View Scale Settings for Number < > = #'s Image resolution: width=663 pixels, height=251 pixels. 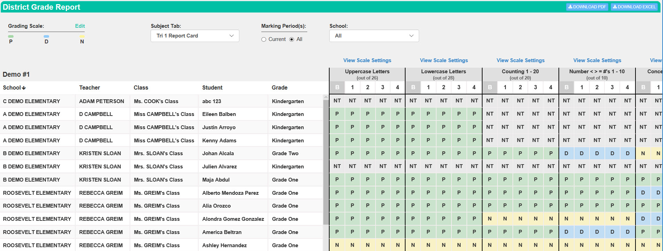pyautogui.click(x=597, y=60)
